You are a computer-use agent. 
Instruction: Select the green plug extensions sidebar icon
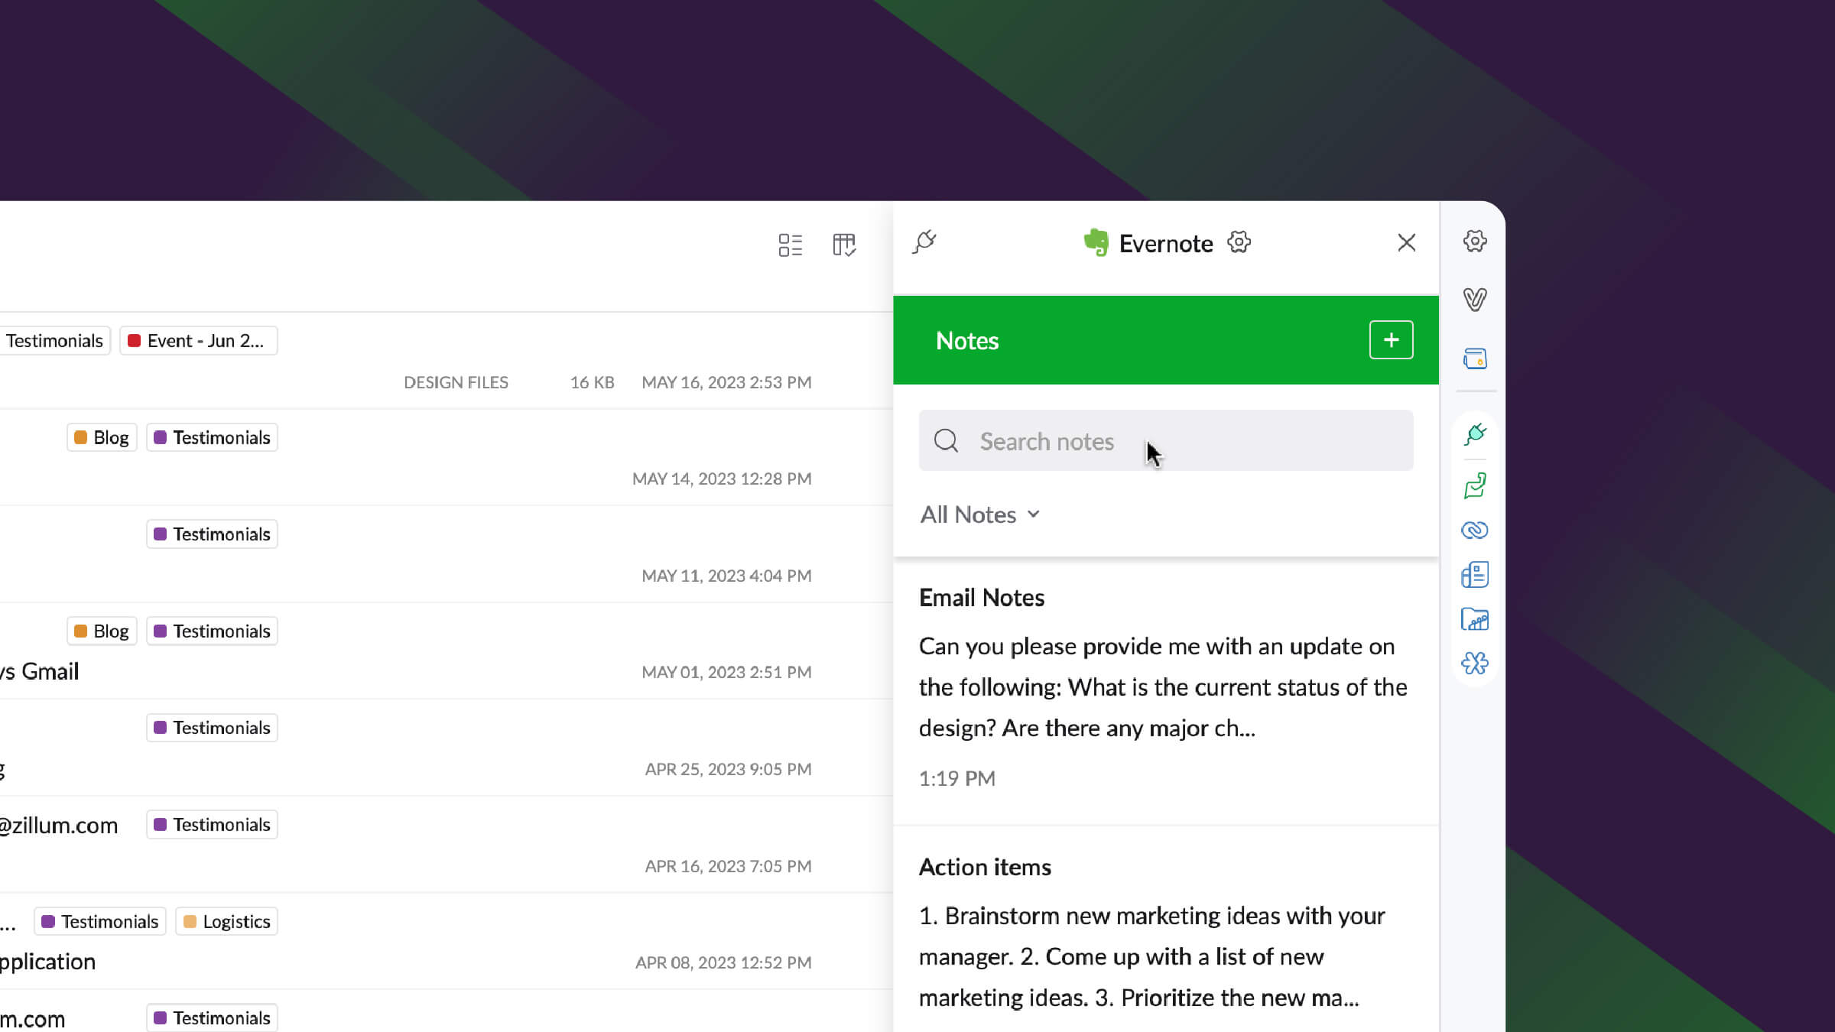pos(1475,434)
